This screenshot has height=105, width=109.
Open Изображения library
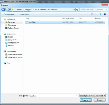(13, 43)
